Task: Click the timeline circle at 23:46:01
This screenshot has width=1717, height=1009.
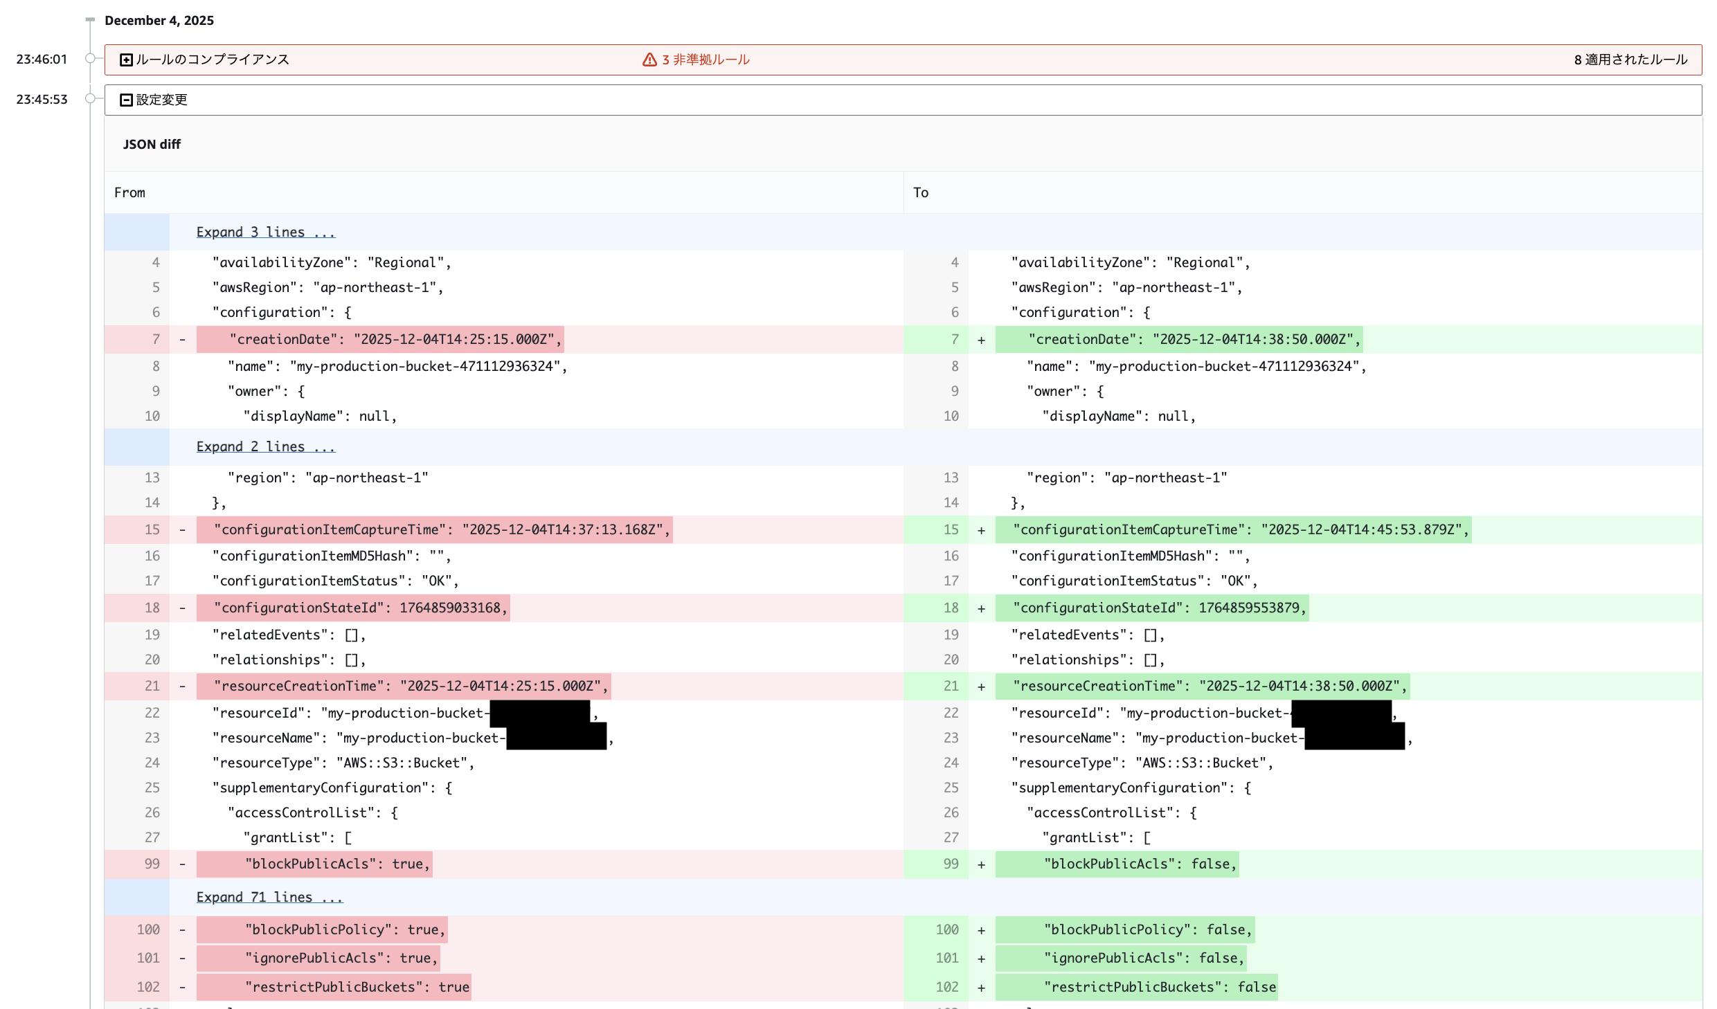Action: tap(90, 59)
